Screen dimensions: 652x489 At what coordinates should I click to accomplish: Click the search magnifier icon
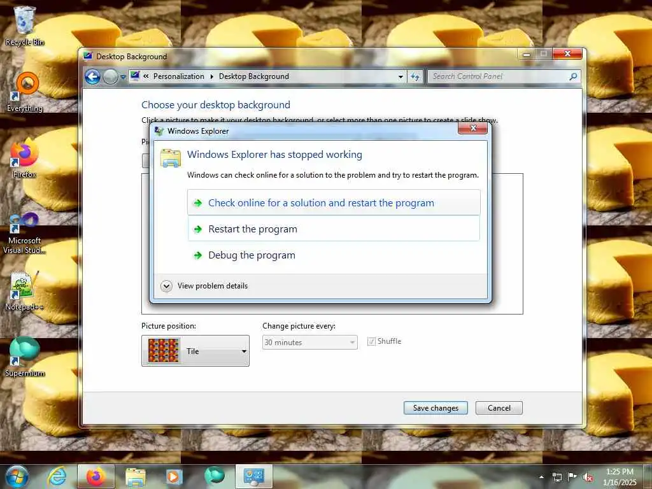click(573, 76)
